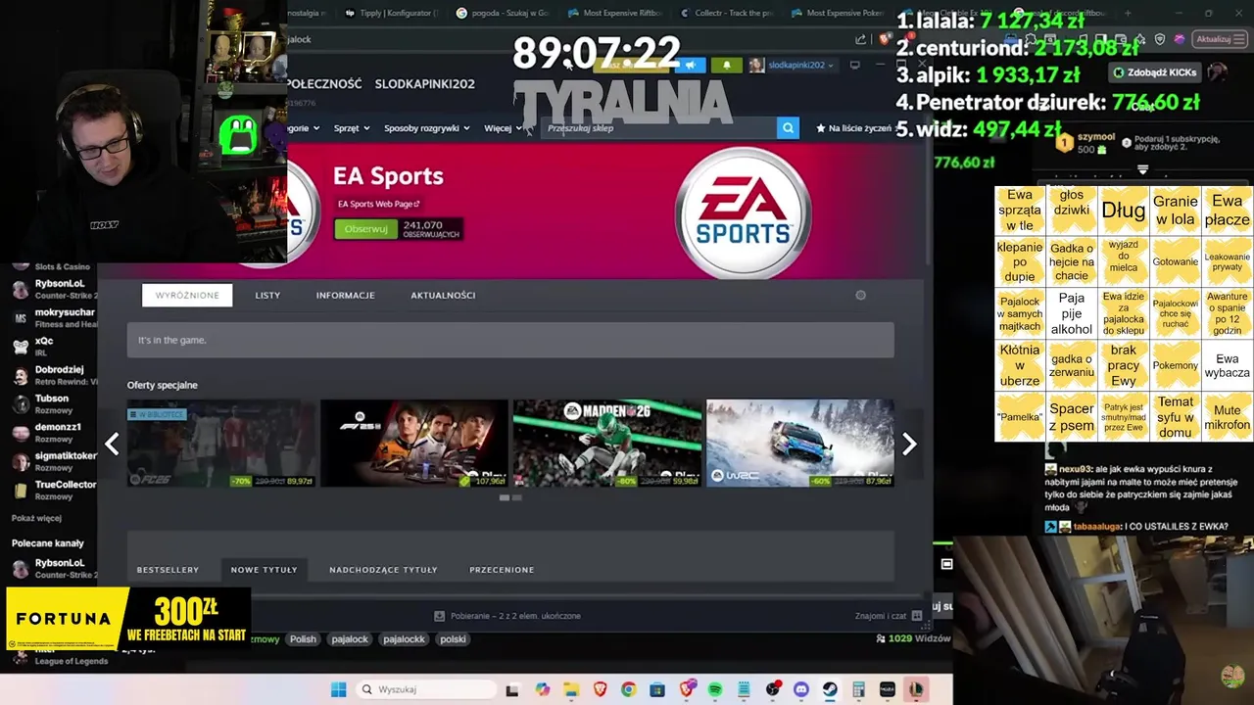Click the Polish stream tag
The width and height of the screenshot is (1254, 705).
click(x=303, y=639)
